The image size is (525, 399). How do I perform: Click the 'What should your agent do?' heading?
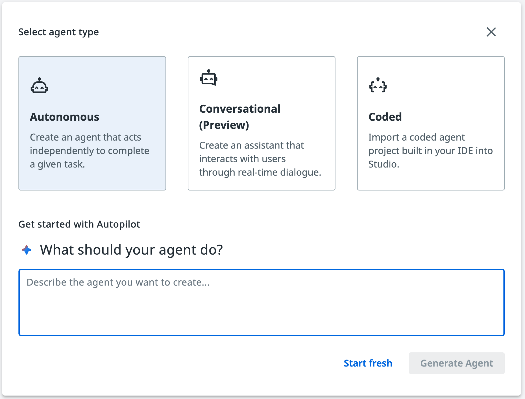click(132, 250)
